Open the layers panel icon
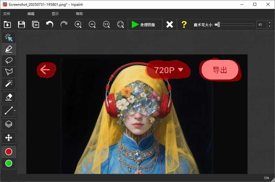The height and width of the screenshot is (182, 275). point(9,124)
